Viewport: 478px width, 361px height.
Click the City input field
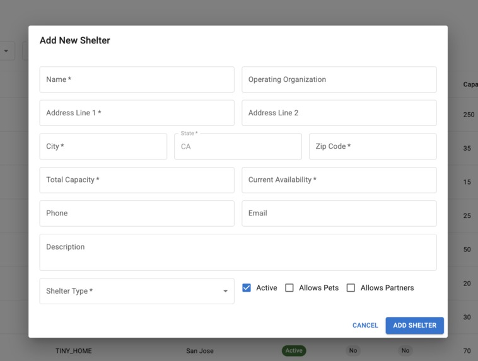(x=103, y=147)
